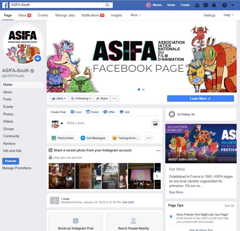Open Manage Promotions link
The width and height of the screenshot is (240, 231).
pos(17,168)
